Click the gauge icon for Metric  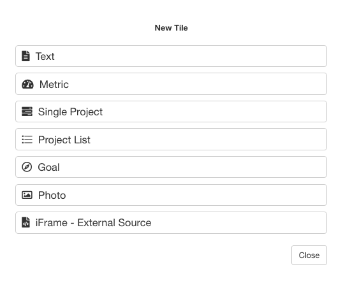click(27, 84)
